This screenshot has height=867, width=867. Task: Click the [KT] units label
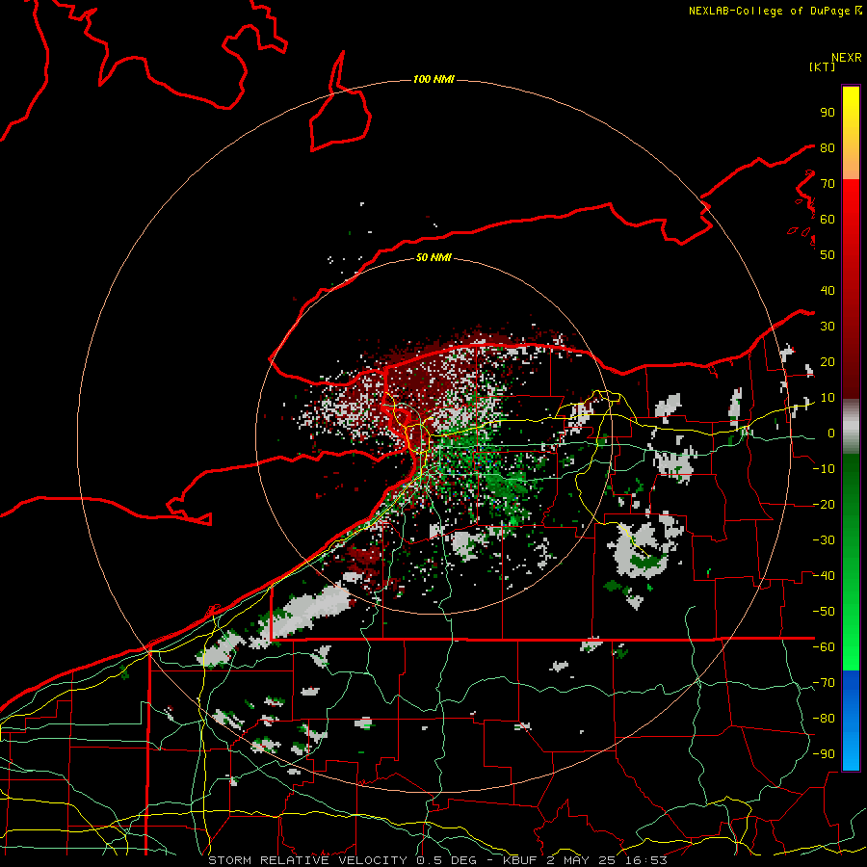tap(823, 66)
